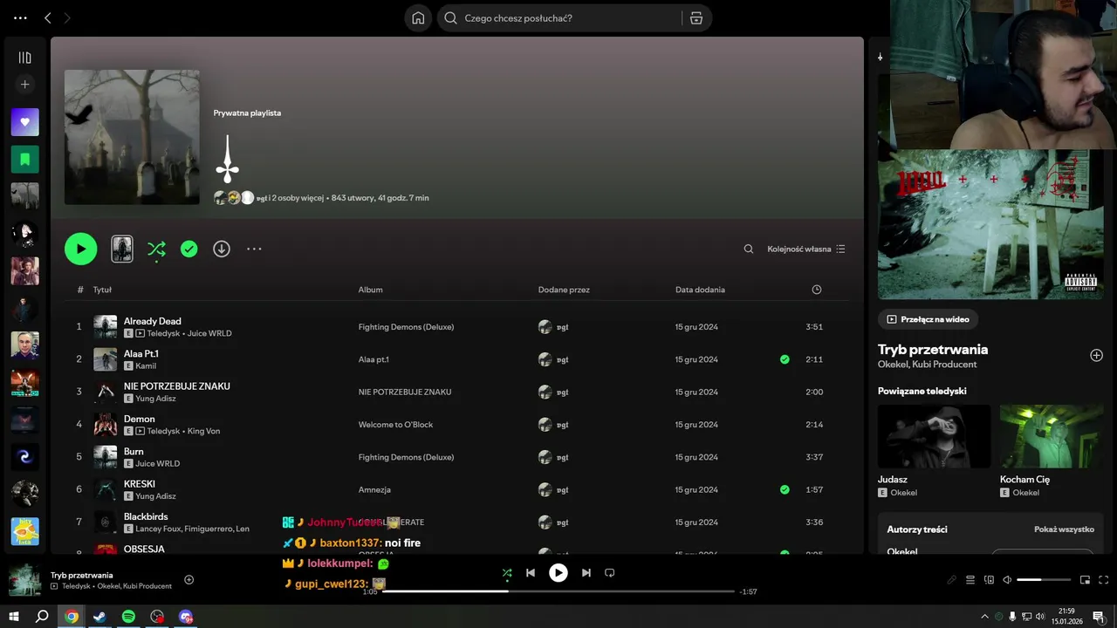Open Fighting Demons (Deluxe) album on Already Dead row
Image resolution: width=1117 pixels, height=628 pixels.
406,327
